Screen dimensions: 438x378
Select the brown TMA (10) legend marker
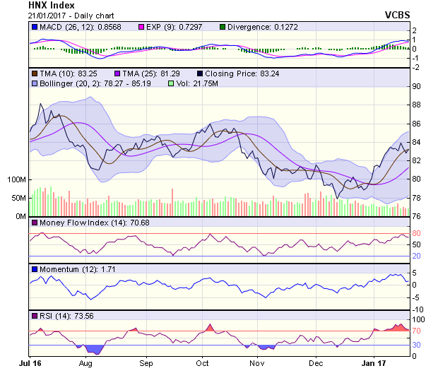[x=34, y=73]
